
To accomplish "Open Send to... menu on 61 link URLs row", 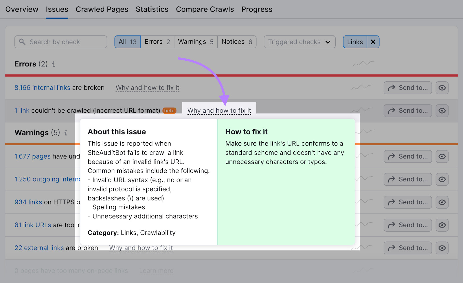I will click(x=407, y=225).
